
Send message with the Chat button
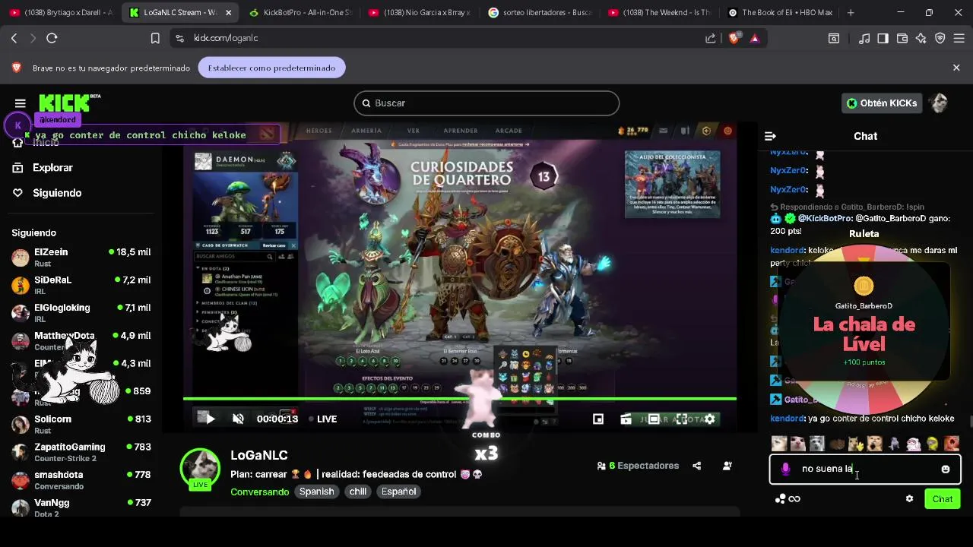943,498
